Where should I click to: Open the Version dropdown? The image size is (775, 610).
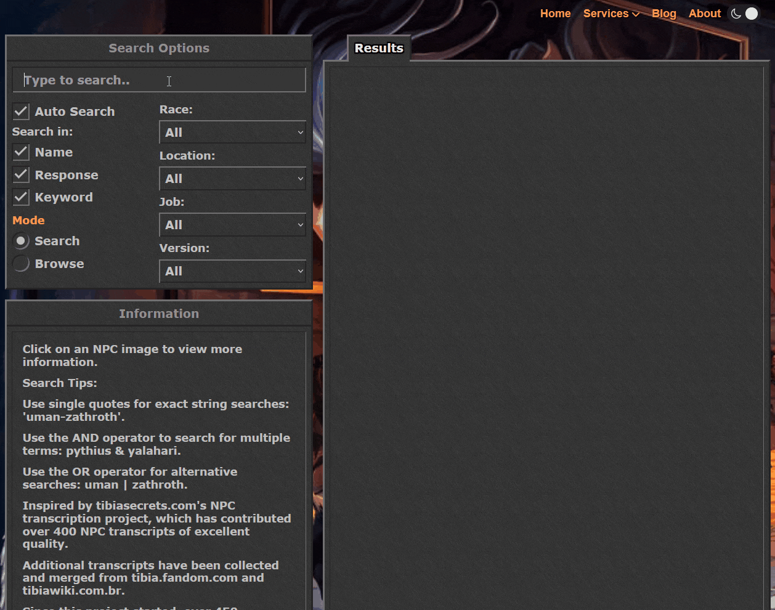(232, 271)
